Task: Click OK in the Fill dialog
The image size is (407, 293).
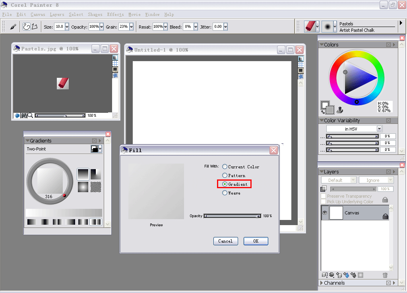Action: tap(256, 241)
